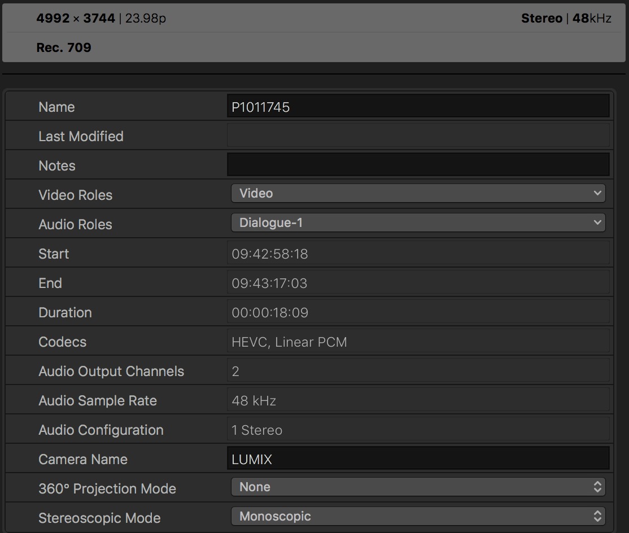
Task: Expand the 360° Projection Mode popup
Action: pos(418,487)
